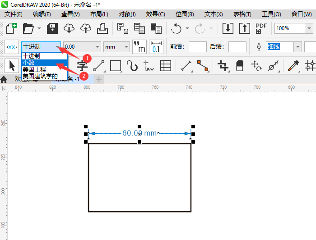This screenshot has width=316, height=240.
Task: Select the Rectangle tool
Action: pyautogui.click(x=116, y=66)
